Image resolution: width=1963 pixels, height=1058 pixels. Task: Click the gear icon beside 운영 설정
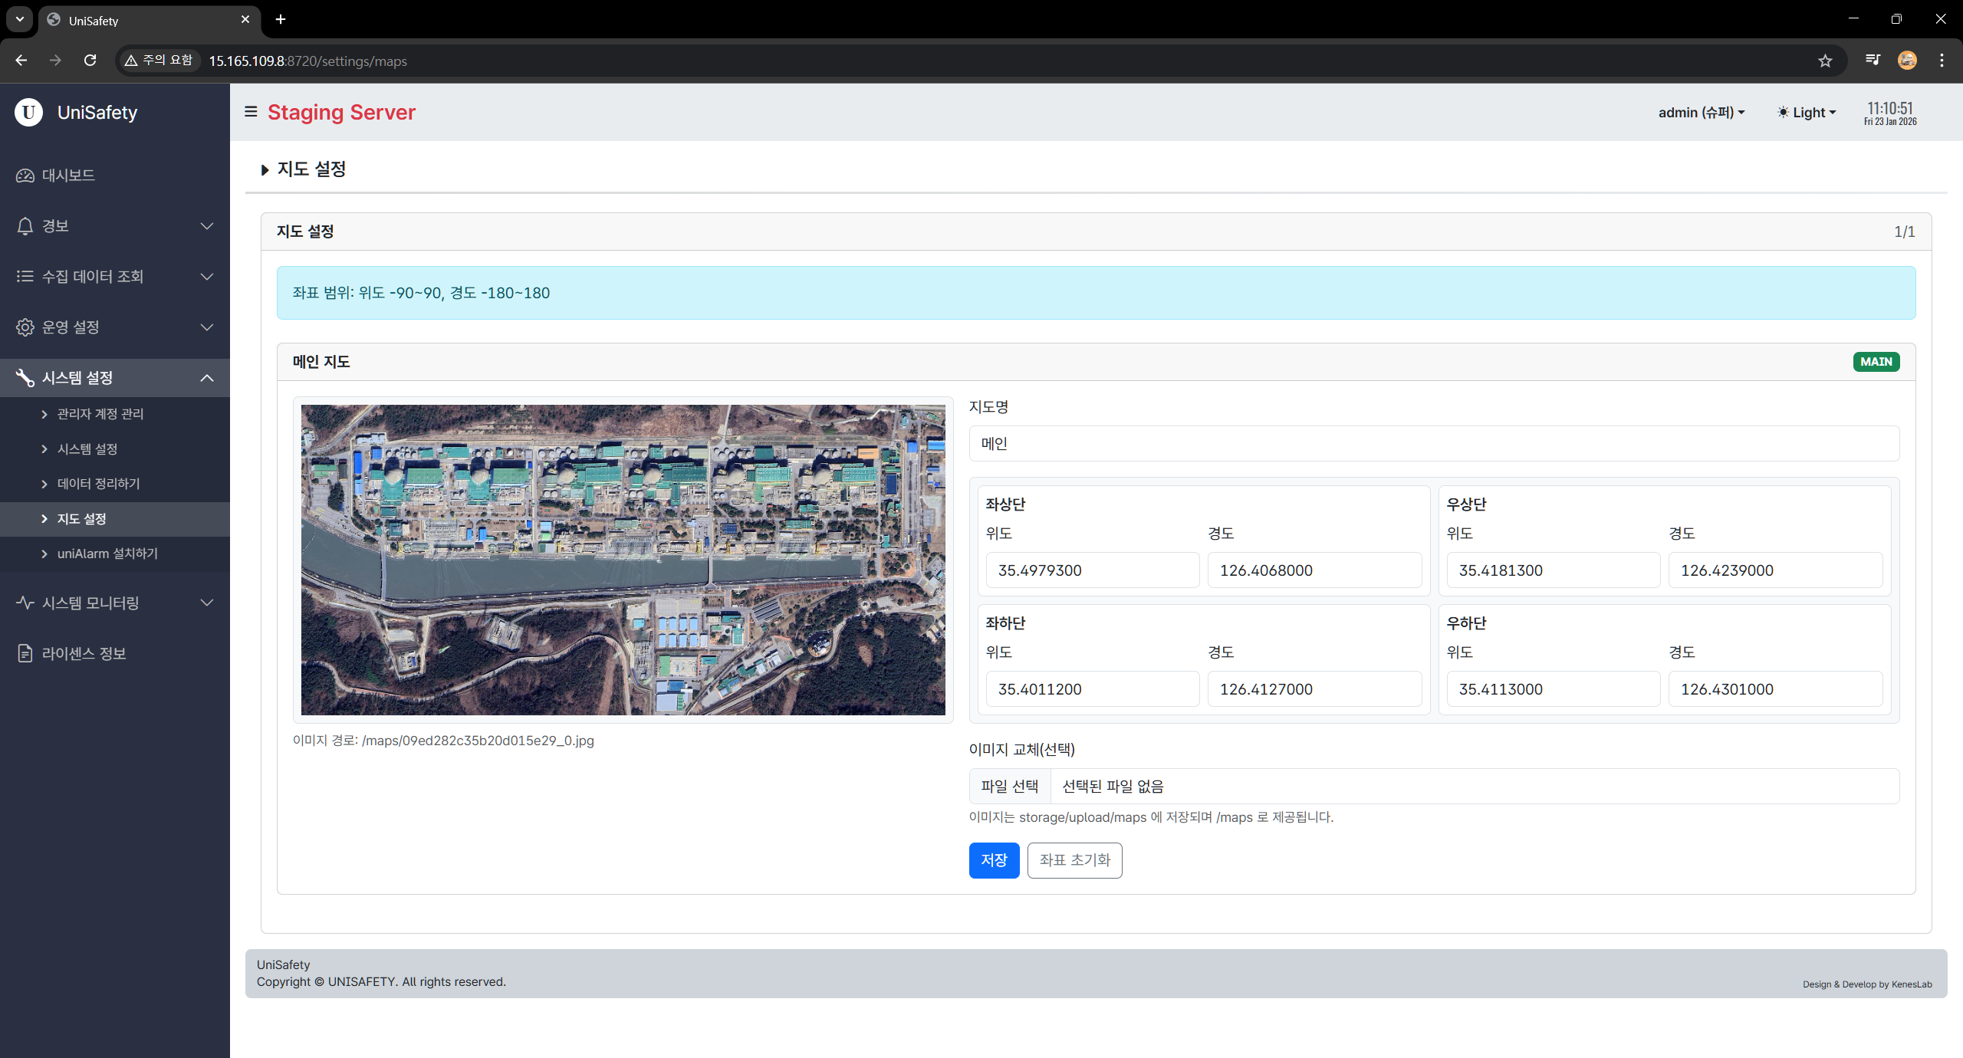(x=25, y=327)
